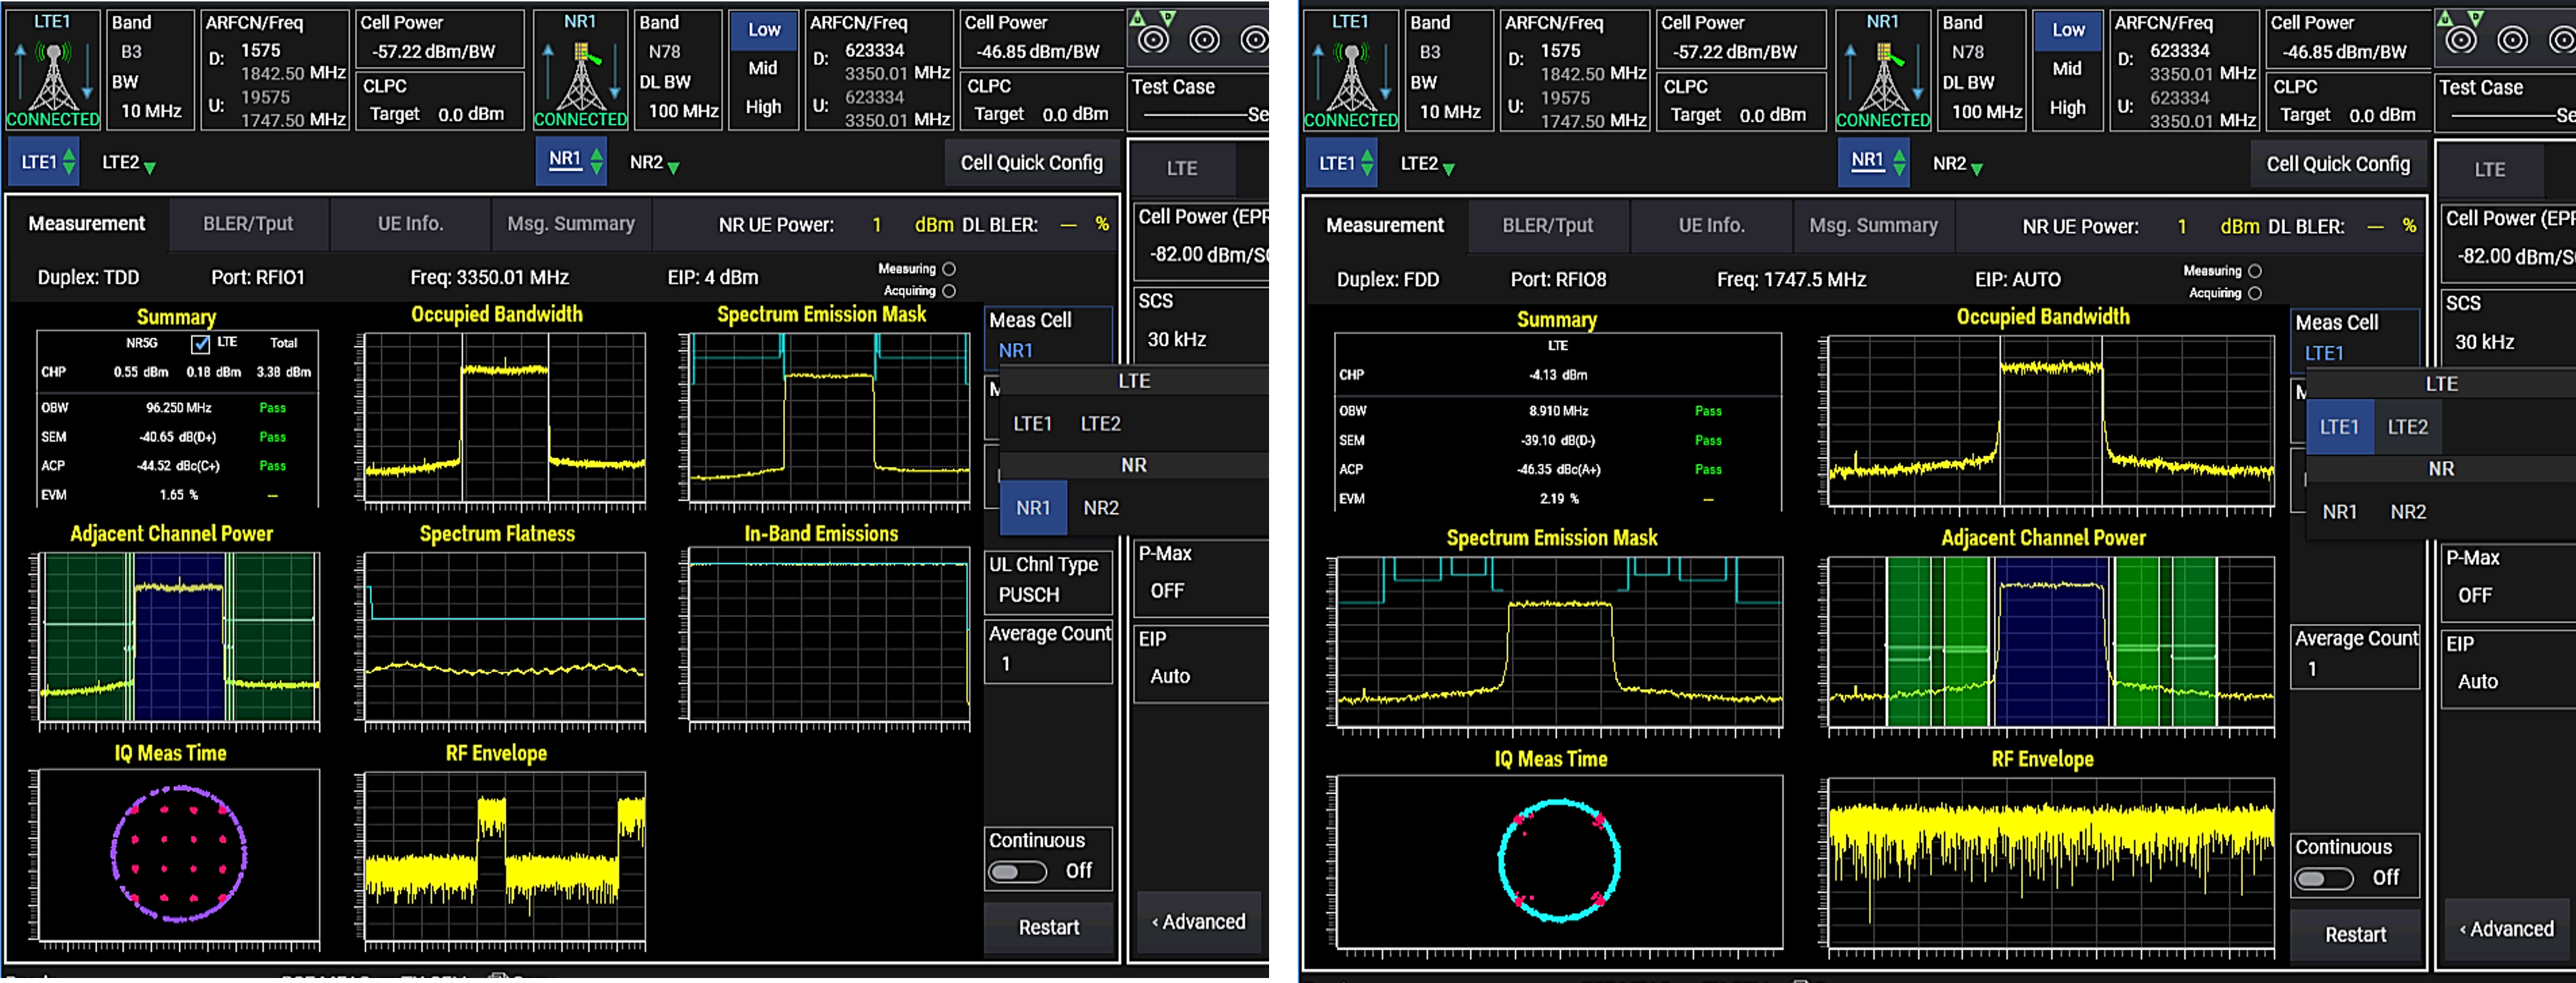2576x983 pixels.
Task: Open Spectrum Emission Mask graph in left screen
Action: pyautogui.click(x=829, y=419)
